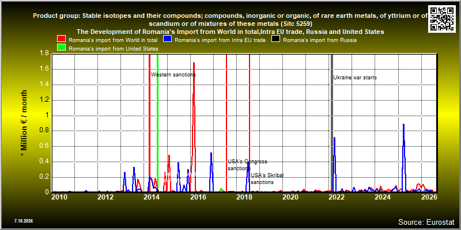Screen dimensions: 461x230
Task: Click the 'USA's Congress sanctions' annotation label
Action: pyautogui.click(x=247, y=165)
